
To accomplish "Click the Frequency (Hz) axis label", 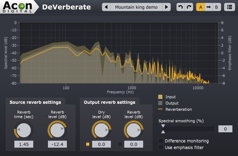I will point(120,92).
